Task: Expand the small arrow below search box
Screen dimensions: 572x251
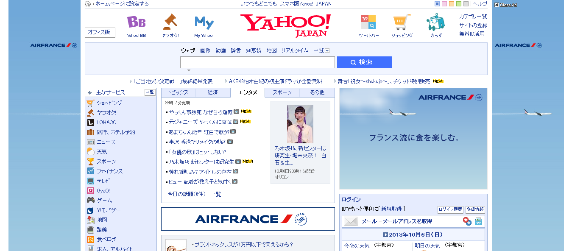Action: coord(189,70)
